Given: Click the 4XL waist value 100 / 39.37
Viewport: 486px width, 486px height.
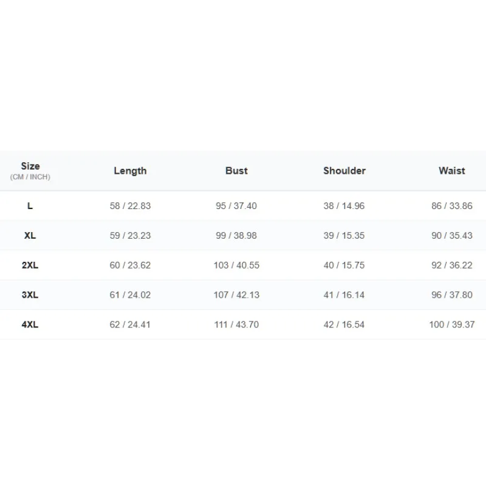Looking at the screenshot, I should point(452,324).
